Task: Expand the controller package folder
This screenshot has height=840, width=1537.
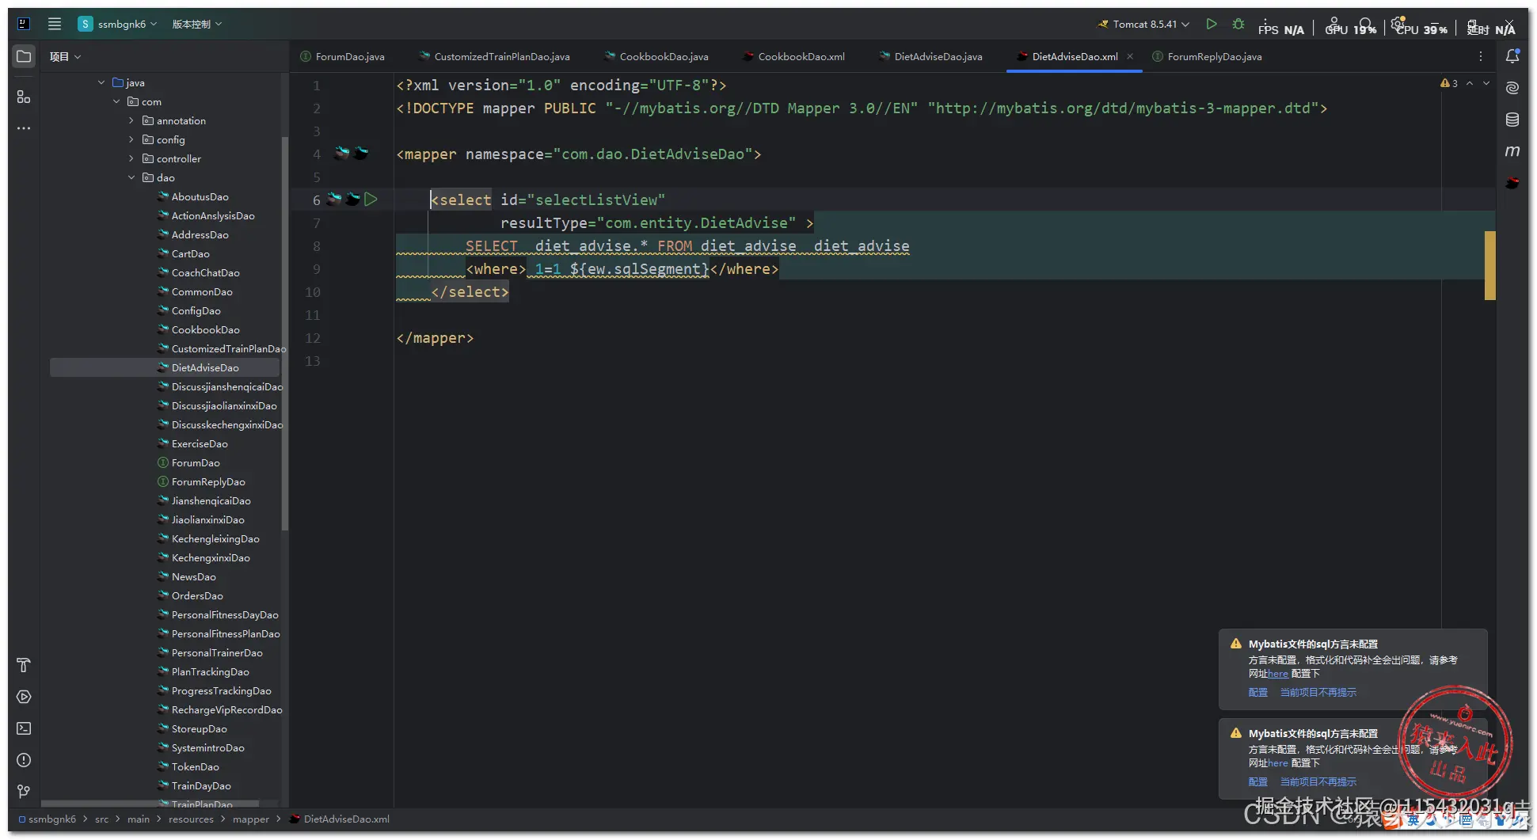Action: (x=131, y=158)
